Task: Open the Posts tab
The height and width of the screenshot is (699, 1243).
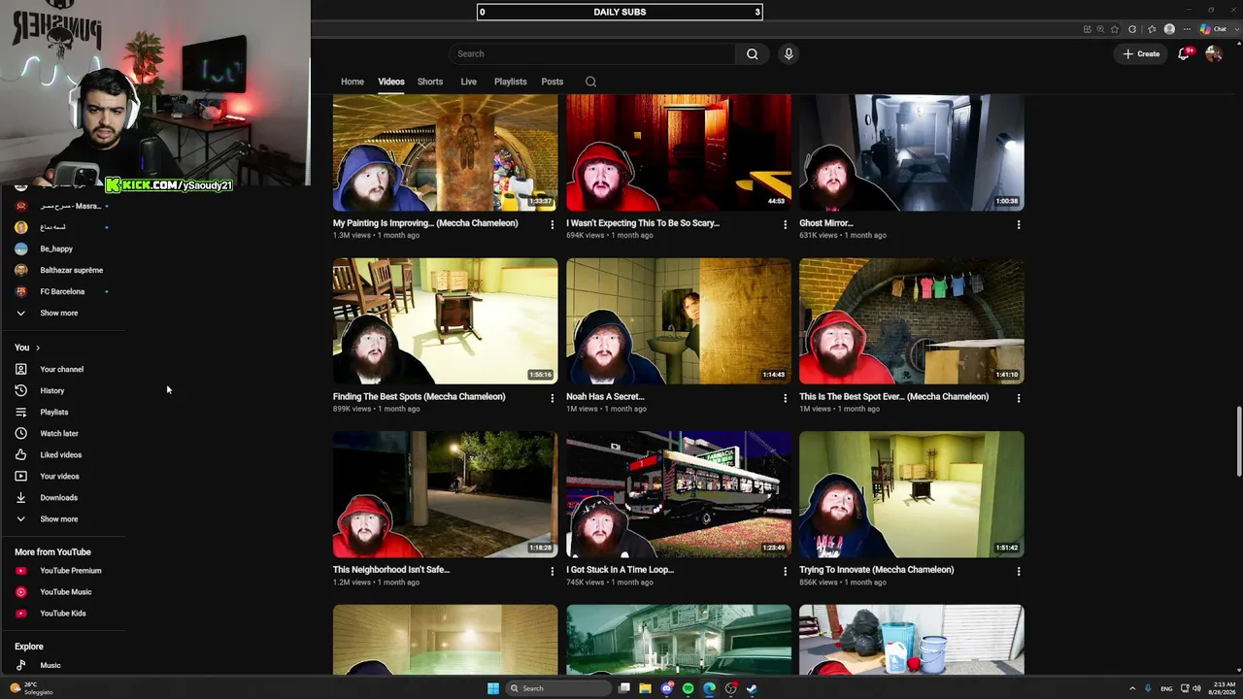Action: [553, 82]
